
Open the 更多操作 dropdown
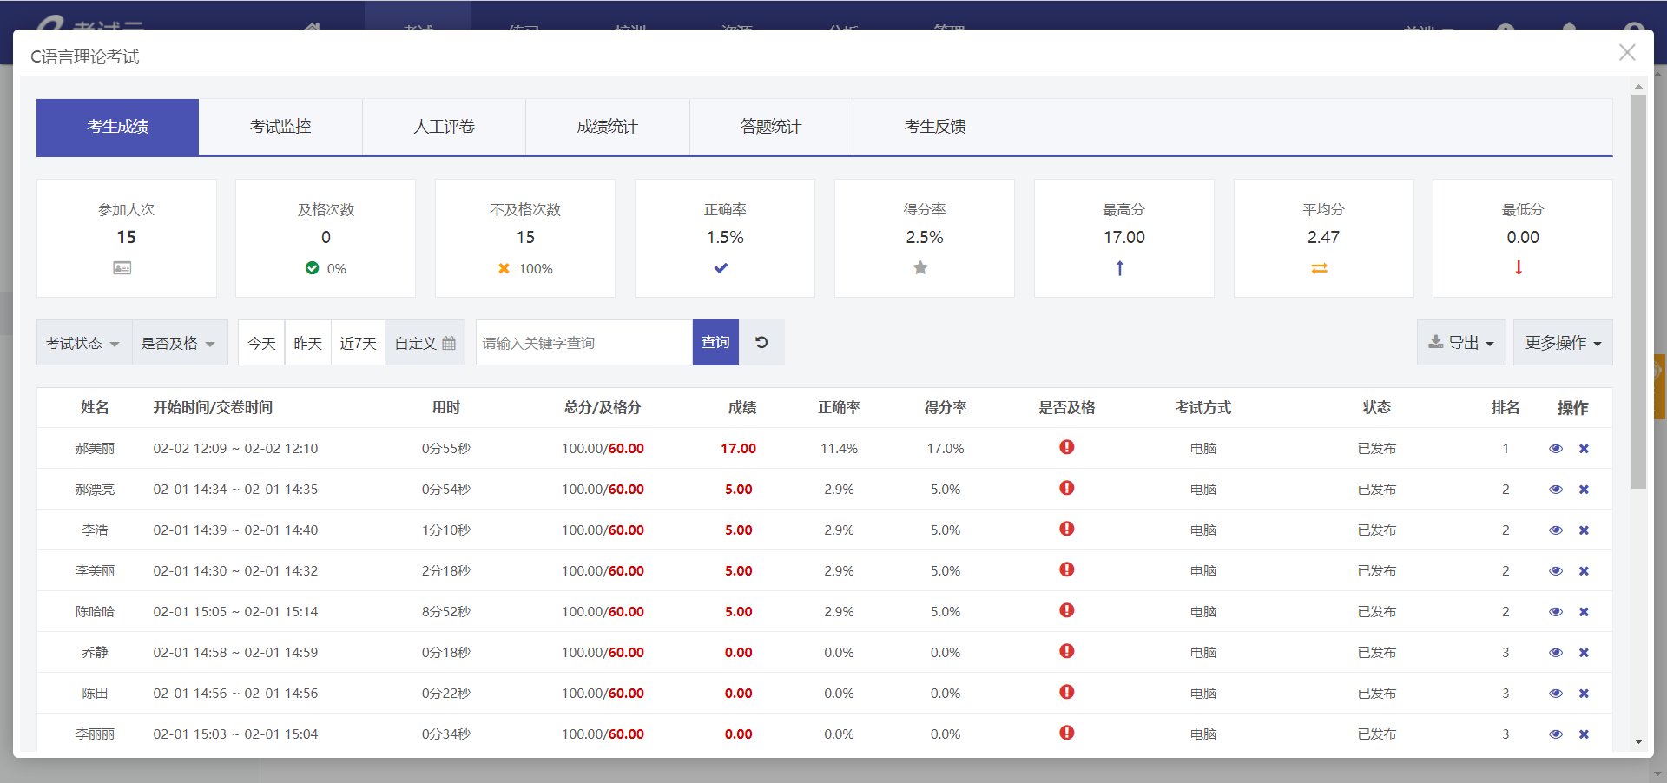pos(1562,342)
